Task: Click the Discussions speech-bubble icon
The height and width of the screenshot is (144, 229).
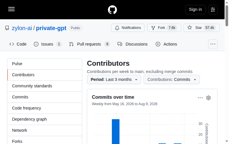Action: coord(120,44)
